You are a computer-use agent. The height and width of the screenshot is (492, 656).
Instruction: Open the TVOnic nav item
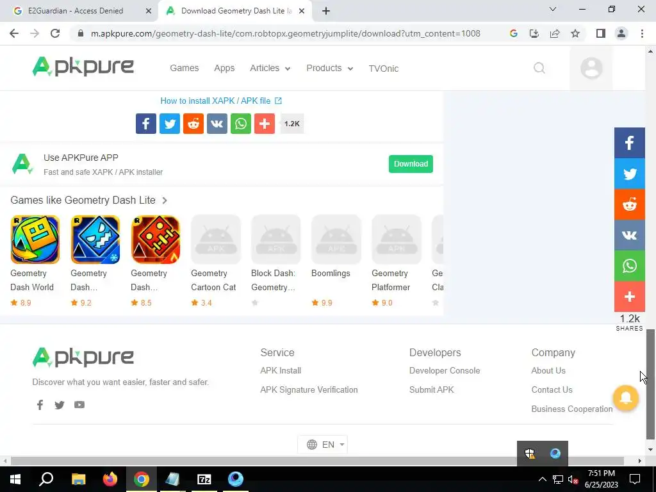pos(384,68)
